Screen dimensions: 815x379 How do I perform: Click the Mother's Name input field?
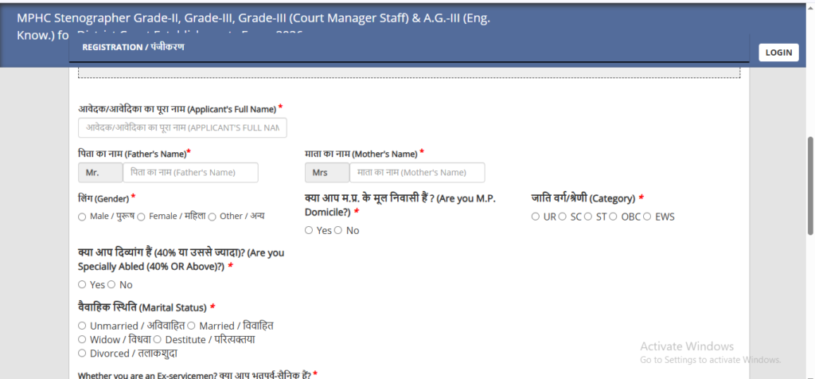(417, 173)
